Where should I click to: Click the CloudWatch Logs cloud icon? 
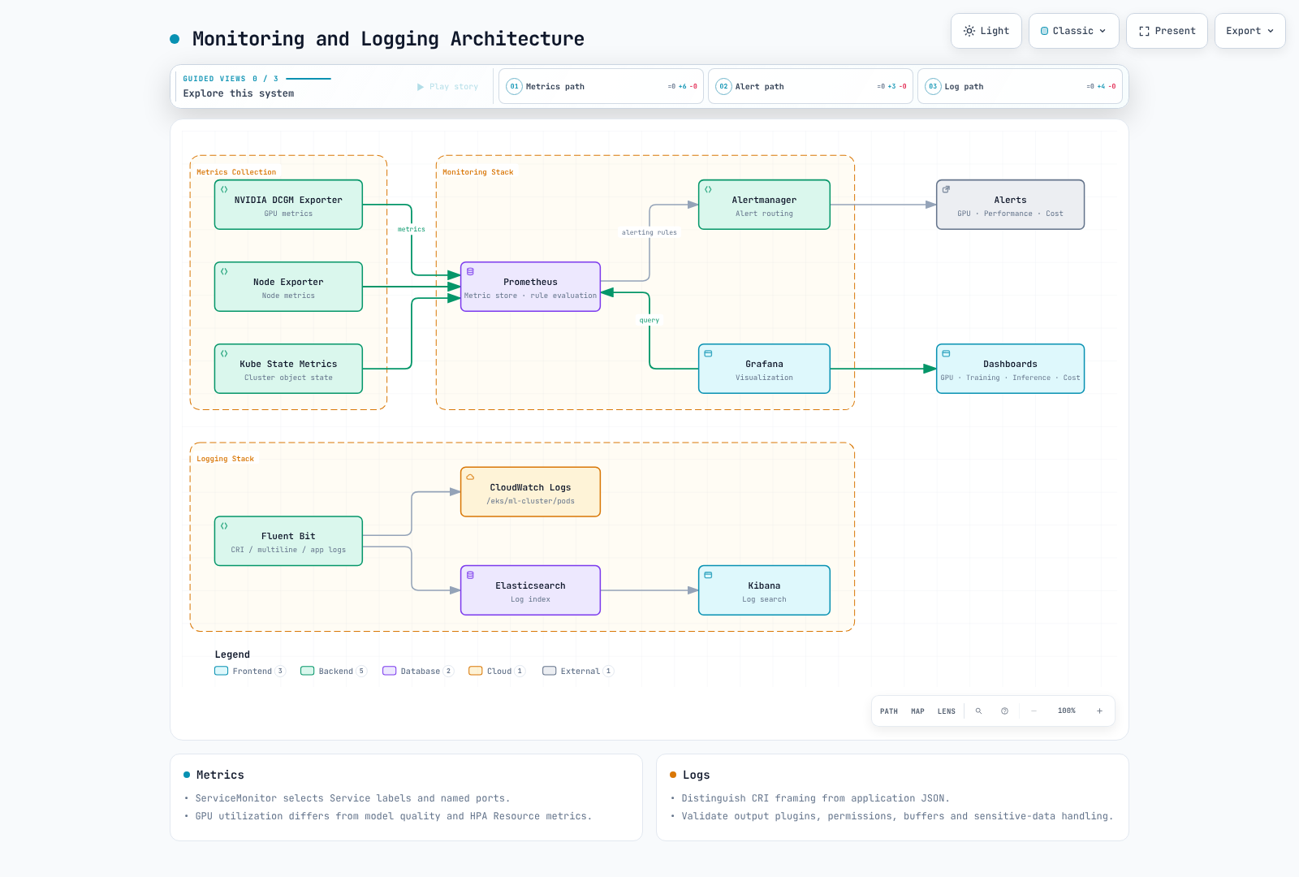pyautogui.click(x=470, y=477)
